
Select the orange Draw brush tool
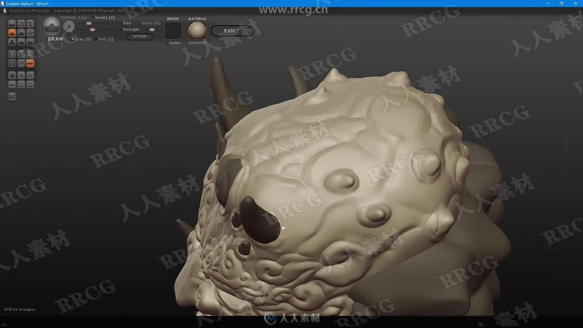coord(12,33)
